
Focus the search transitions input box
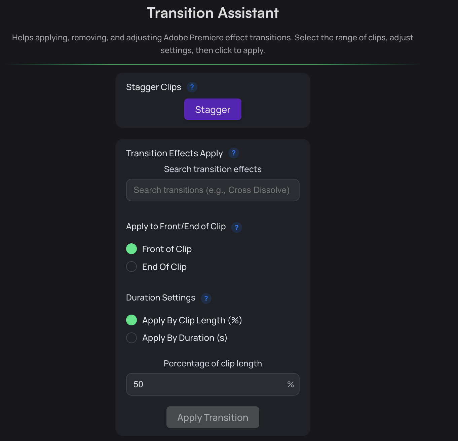click(213, 190)
